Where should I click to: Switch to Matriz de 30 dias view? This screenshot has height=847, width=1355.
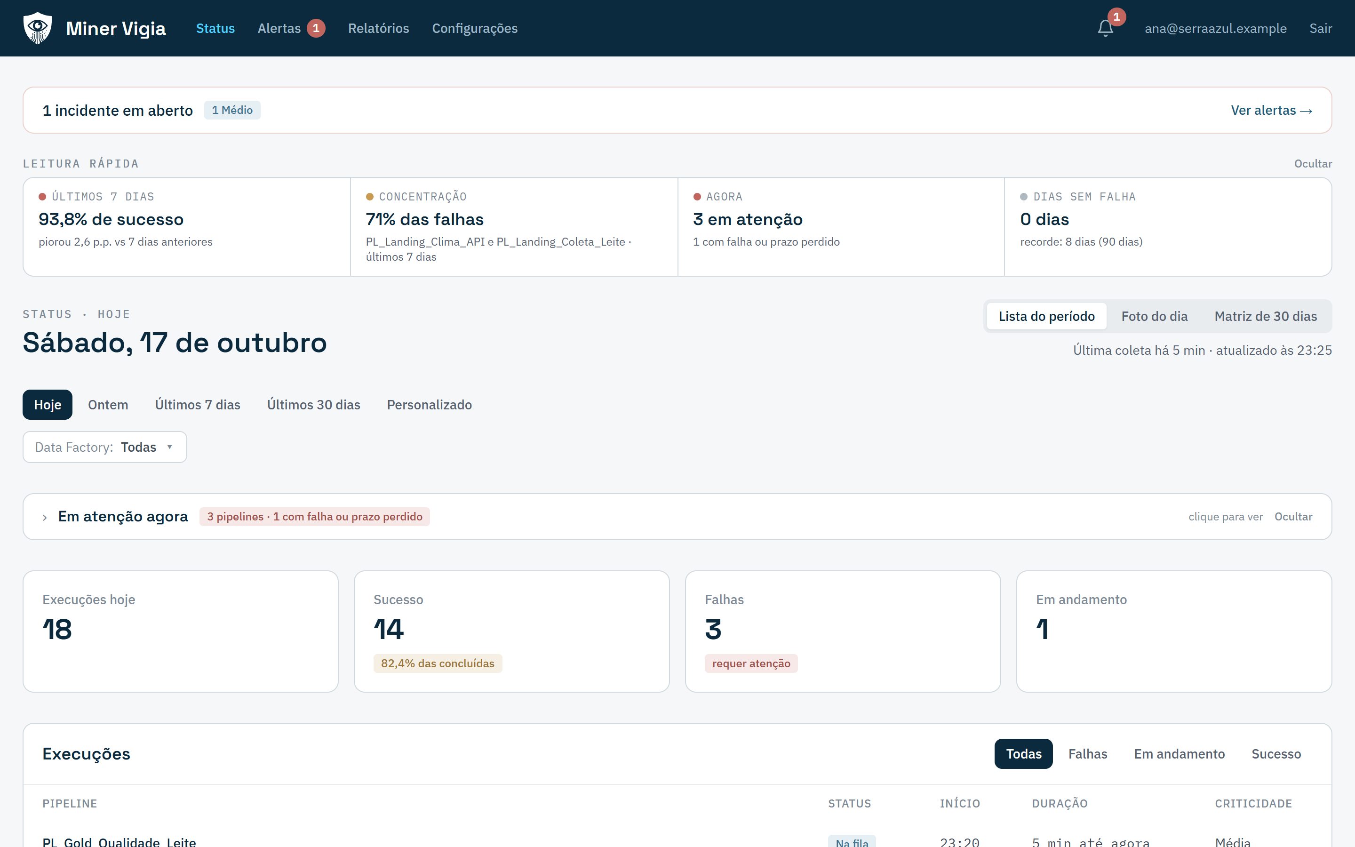click(1266, 317)
